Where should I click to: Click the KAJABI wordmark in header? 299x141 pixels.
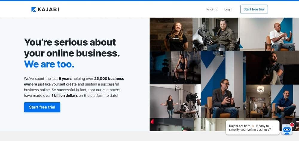click(48, 9)
